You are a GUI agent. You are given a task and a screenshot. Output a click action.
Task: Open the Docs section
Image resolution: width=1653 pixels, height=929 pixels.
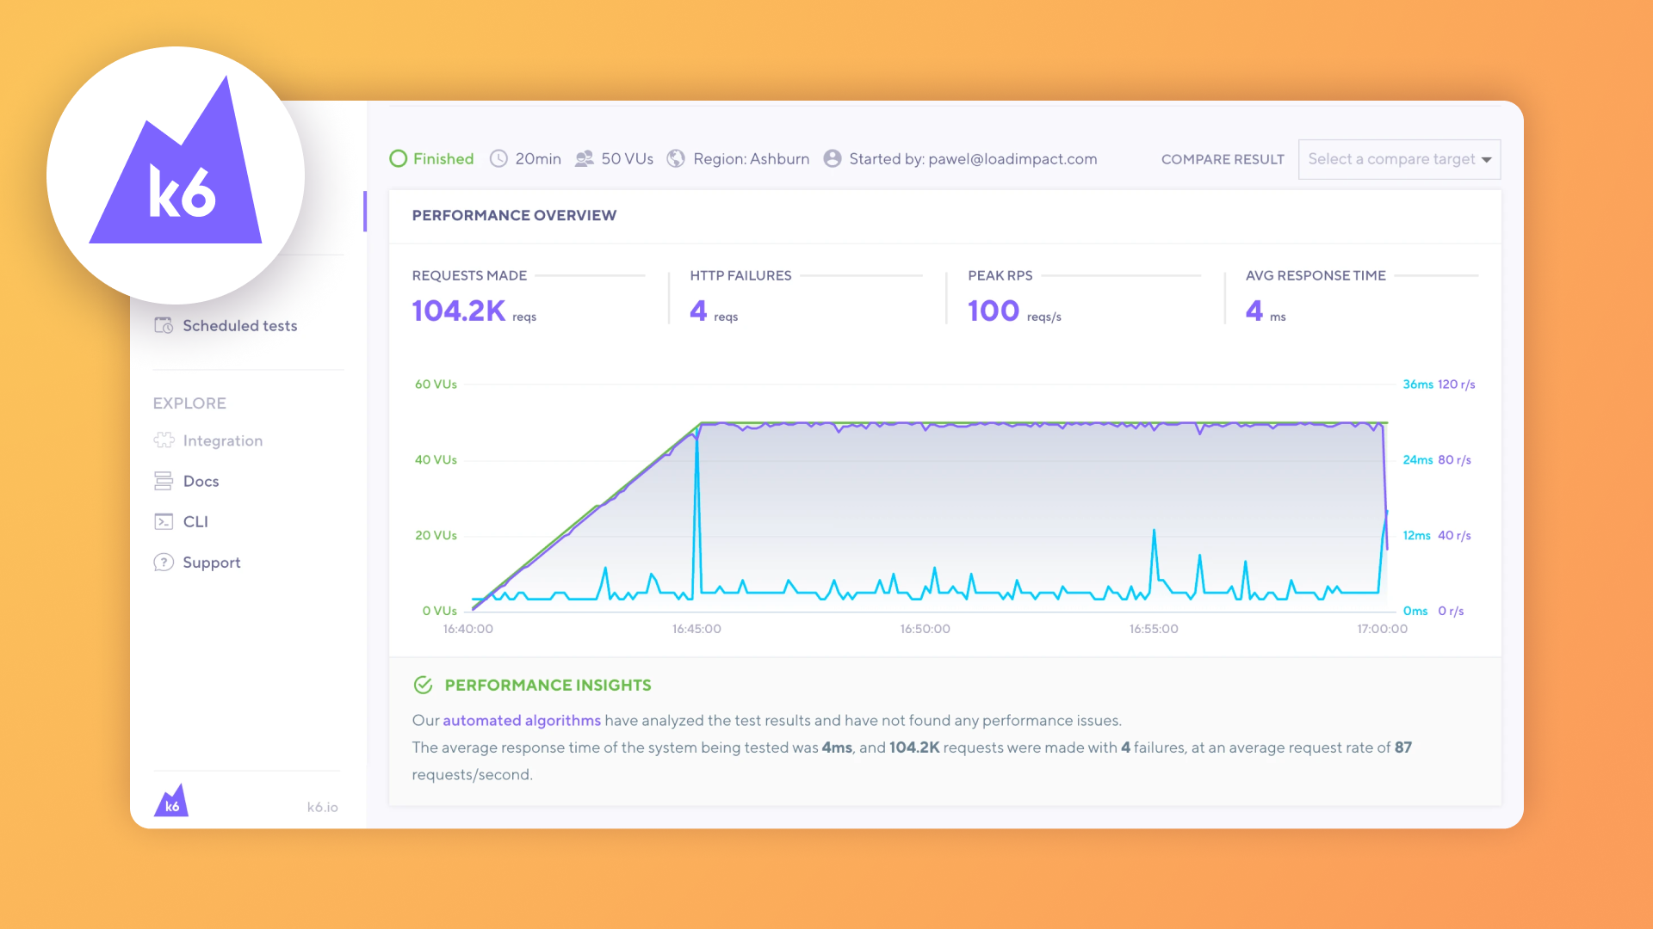tap(201, 481)
